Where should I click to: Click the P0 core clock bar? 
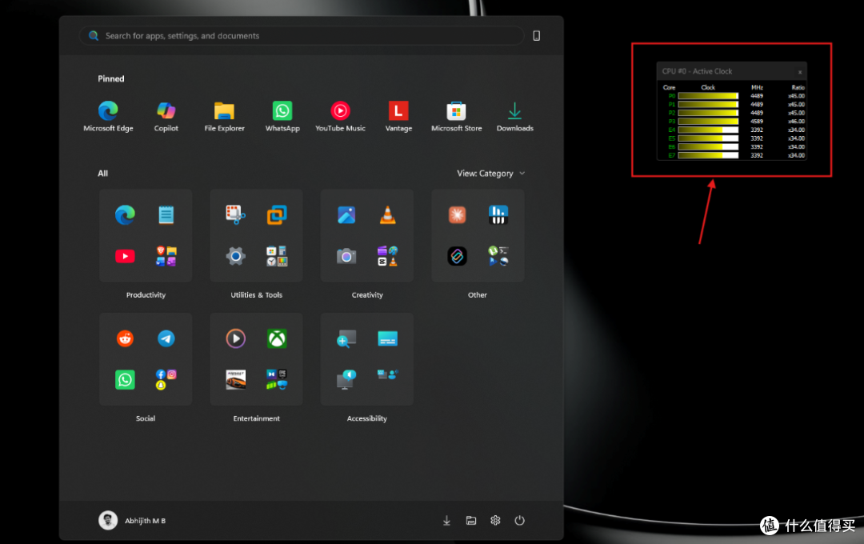coord(708,96)
